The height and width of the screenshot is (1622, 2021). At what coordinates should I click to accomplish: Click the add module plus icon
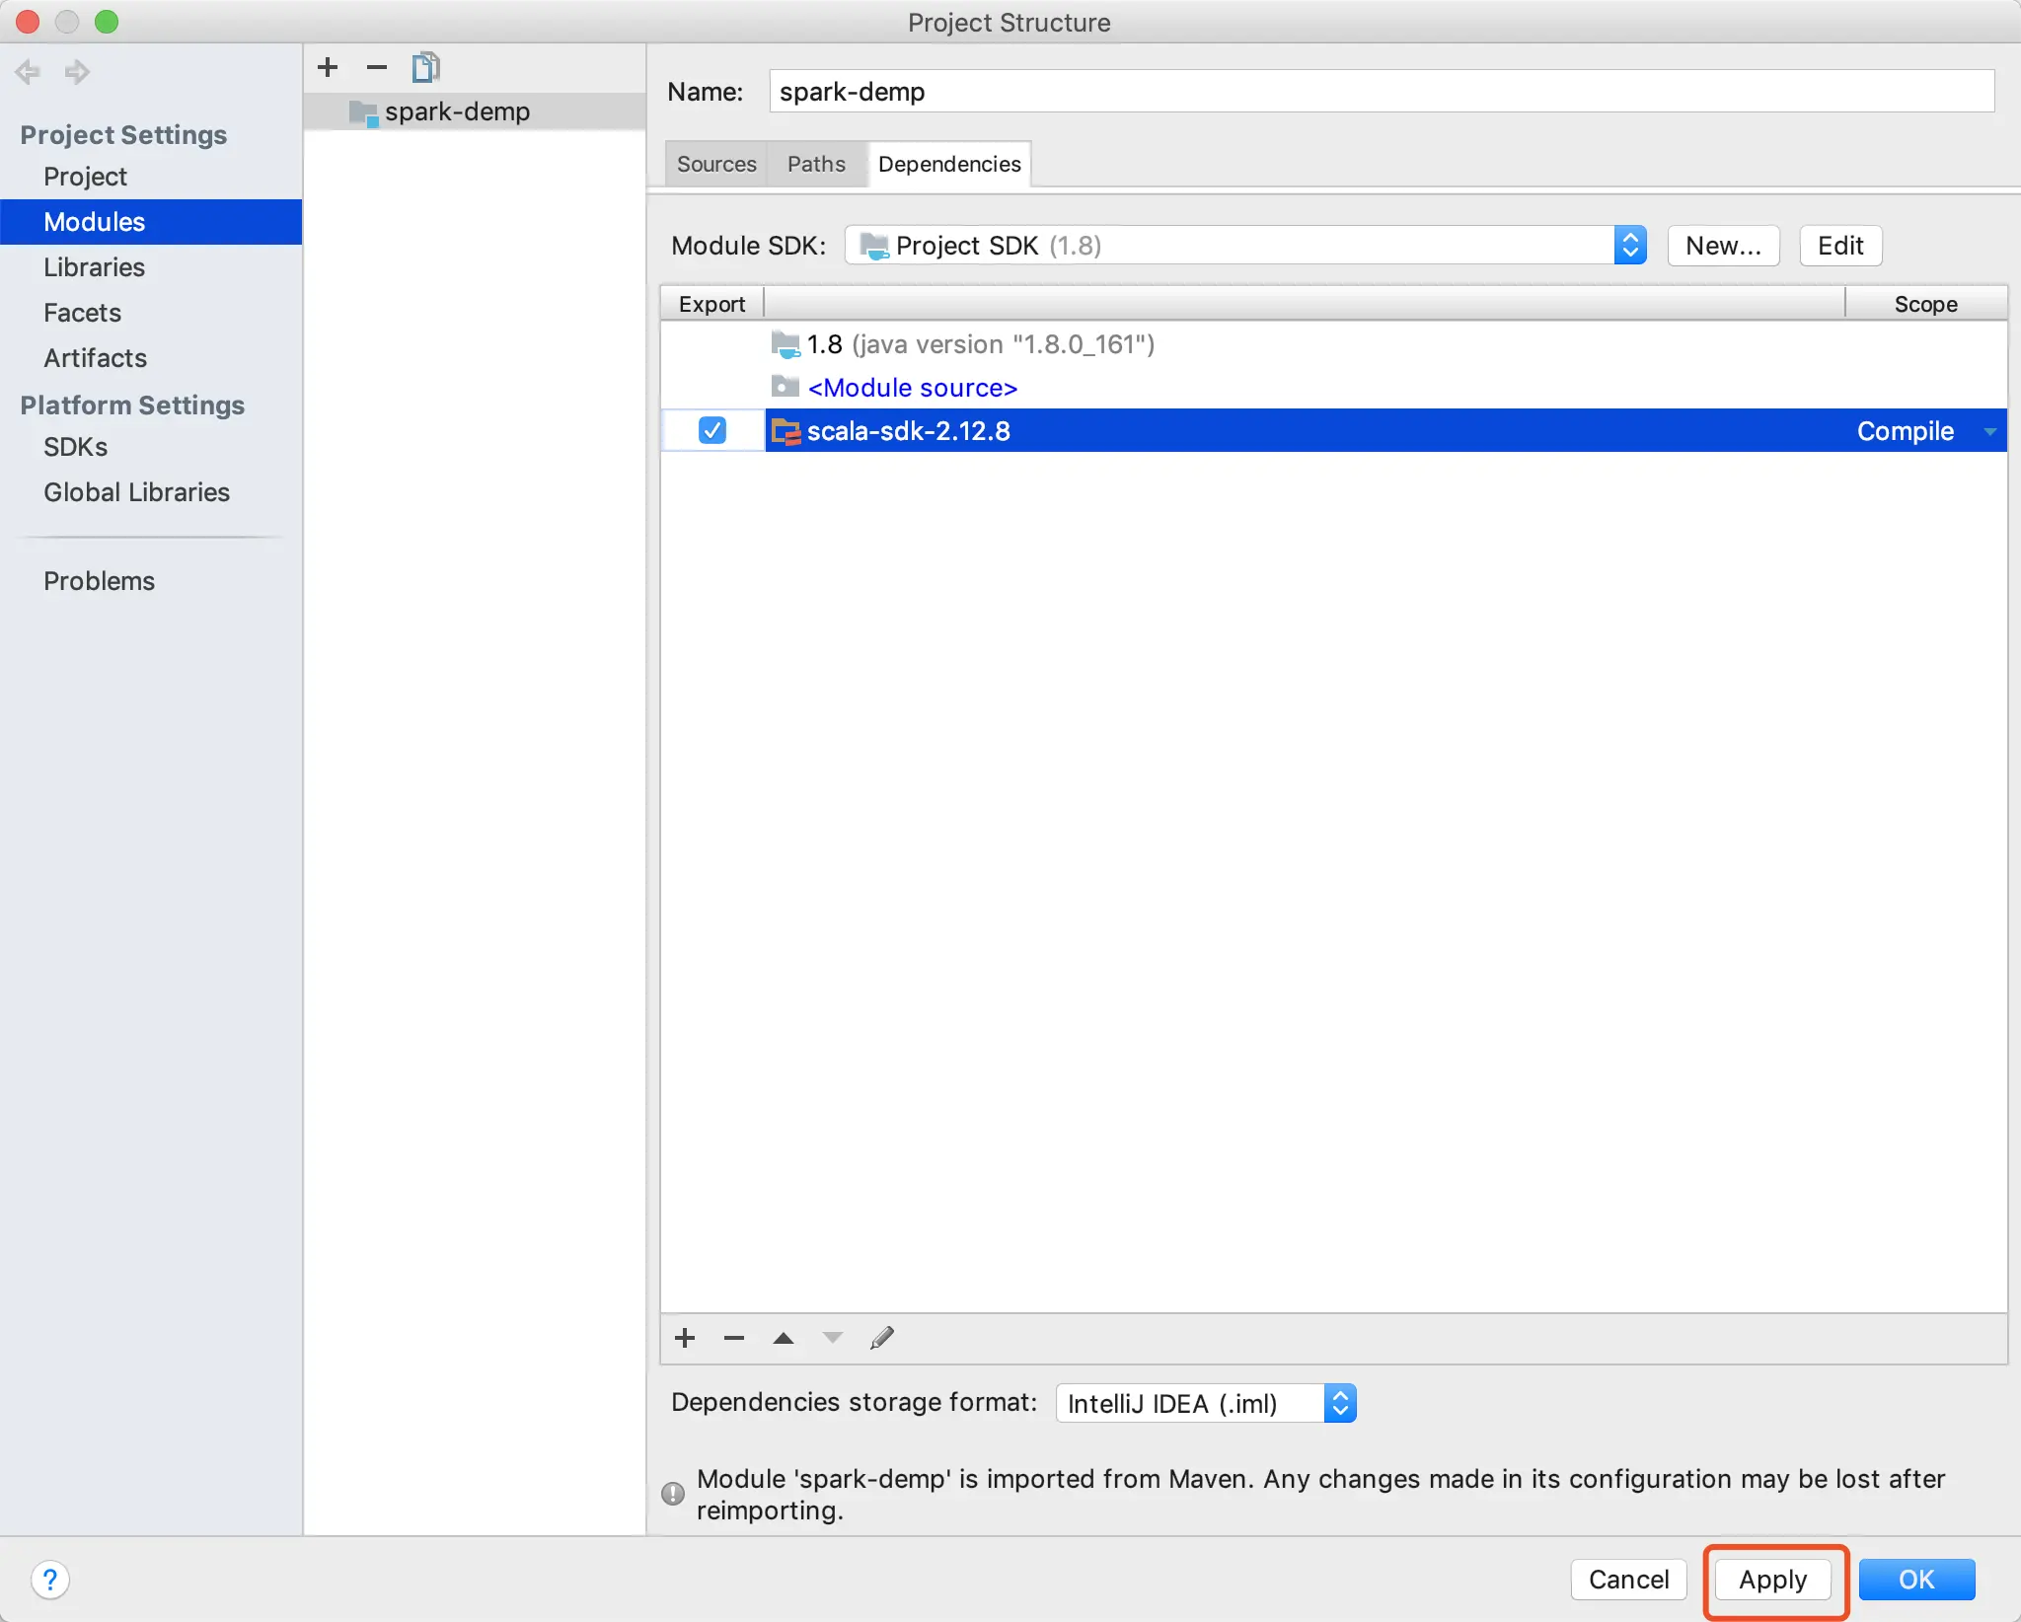(328, 67)
